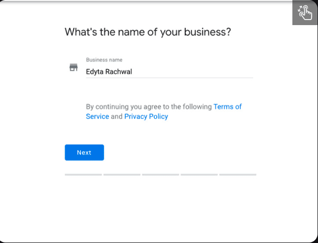
Task: Click the storefront icon beside Business name
Action: (x=73, y=67)
